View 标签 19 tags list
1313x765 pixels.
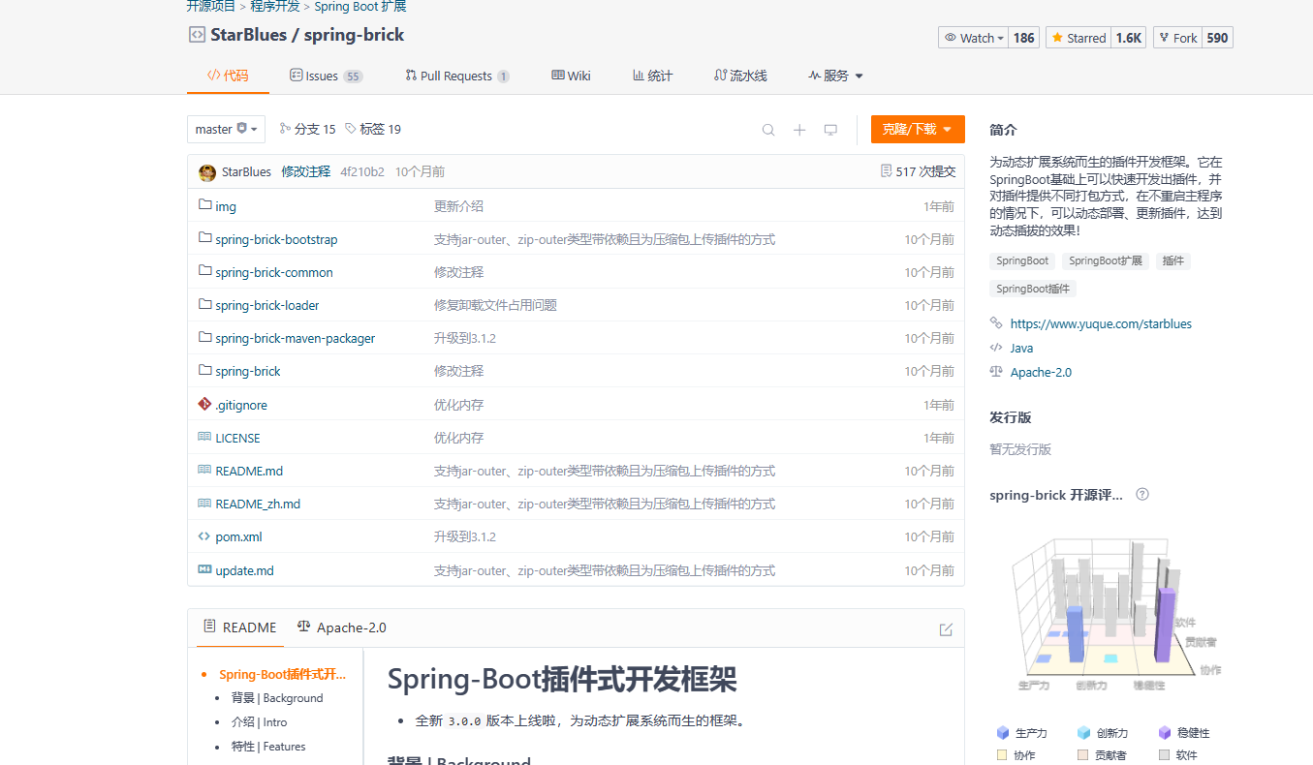click(373, 129)
